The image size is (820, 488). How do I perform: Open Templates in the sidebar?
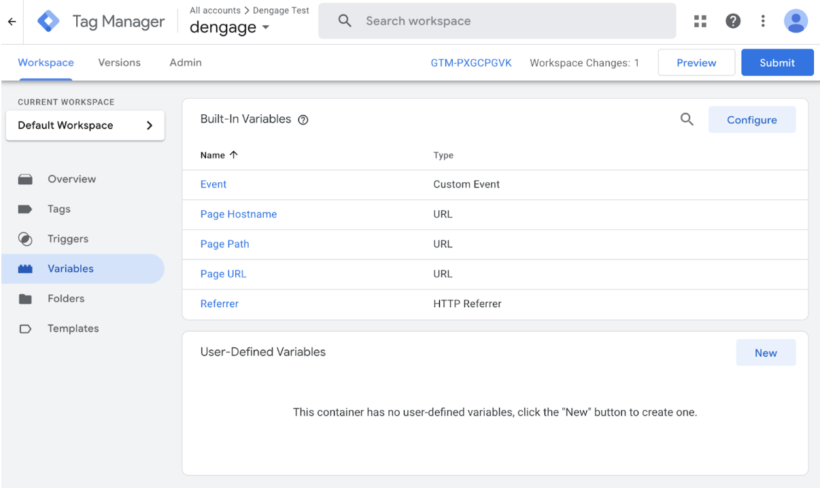coord(82,329)
